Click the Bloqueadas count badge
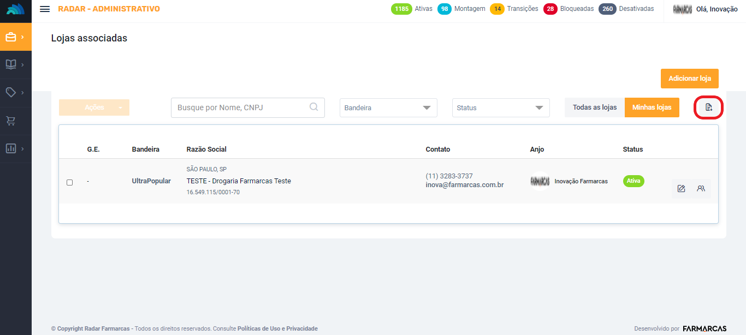Image resolution: width=746 pixels, height=335 pixels. [x=550, y=9]
